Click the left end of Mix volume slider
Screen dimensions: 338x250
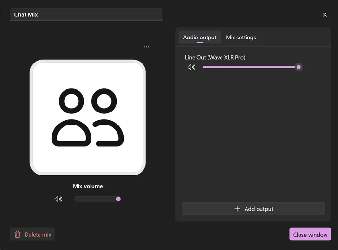tap(76, 199)
